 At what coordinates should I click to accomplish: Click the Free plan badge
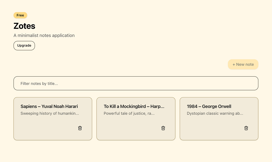tap(20, 15)
